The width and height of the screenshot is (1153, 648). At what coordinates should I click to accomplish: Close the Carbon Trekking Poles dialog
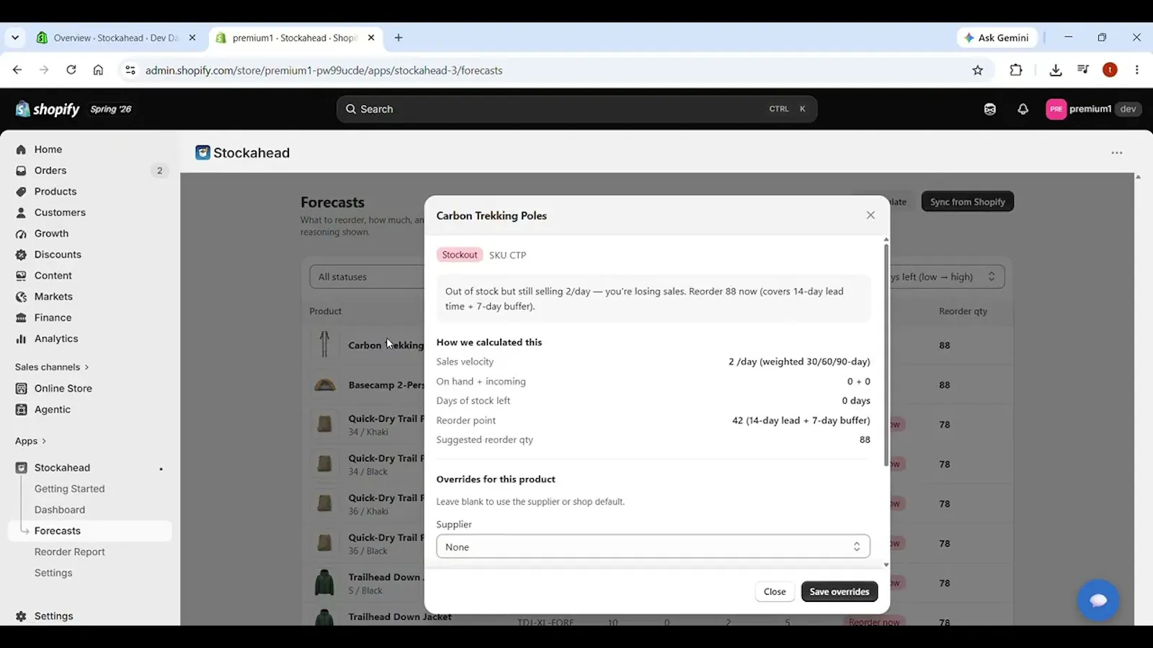pyautogui.click(x=871, y=215)
